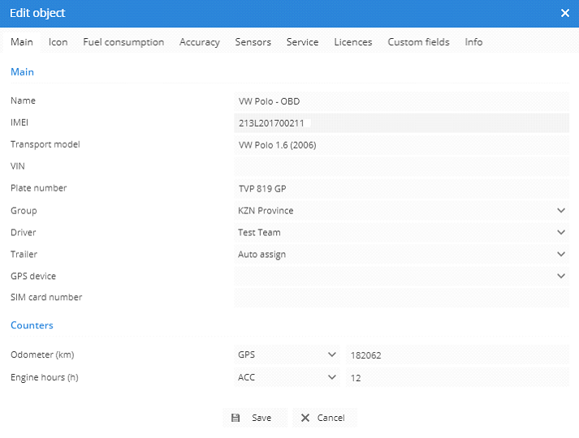Open the Service tab
The width and height of the screenshot is (579, 438).
point(302,42)
